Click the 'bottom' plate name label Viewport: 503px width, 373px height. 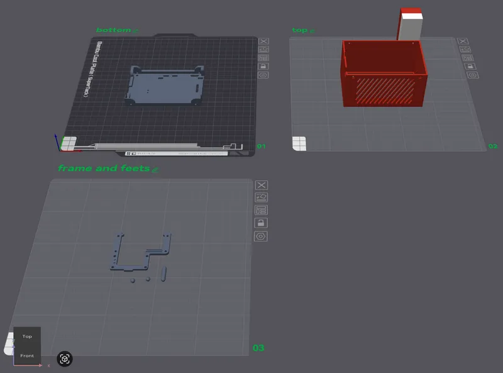(114, 30)
